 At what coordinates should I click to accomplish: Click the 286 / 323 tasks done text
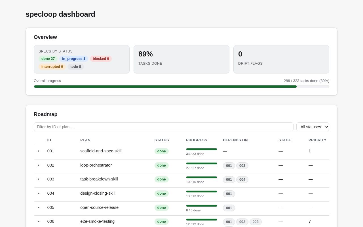tap(307, 81)
